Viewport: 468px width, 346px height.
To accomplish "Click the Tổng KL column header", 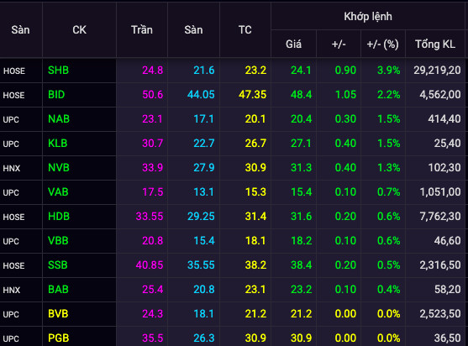I will [x=435, y=45].
